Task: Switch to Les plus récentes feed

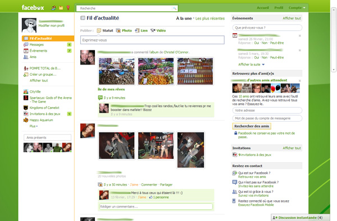Action: coord(210,19)
